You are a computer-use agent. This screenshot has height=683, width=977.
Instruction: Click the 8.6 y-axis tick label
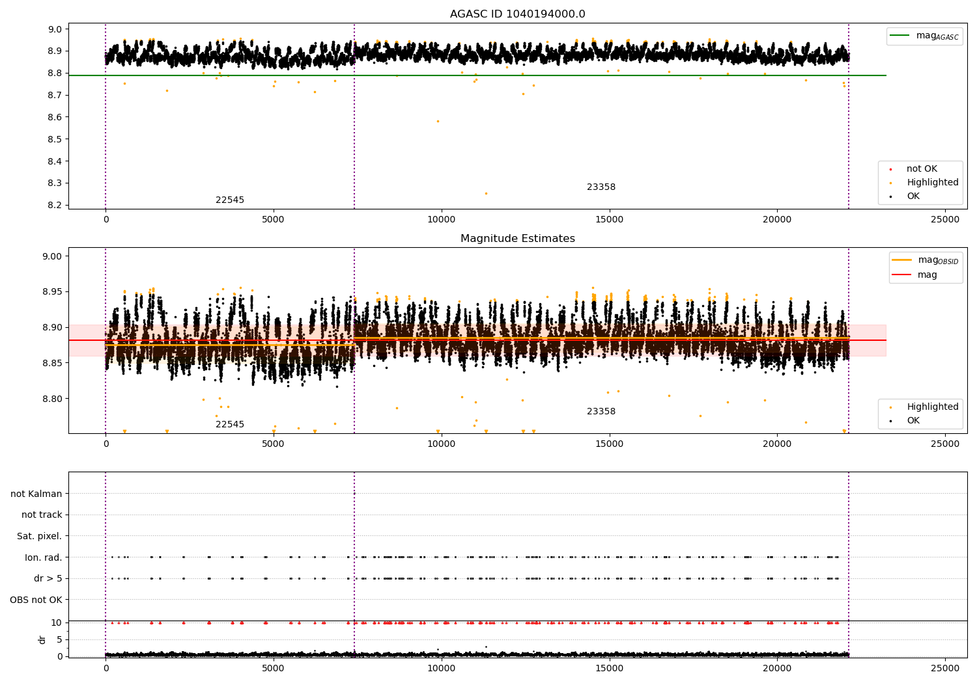pyautogui.click(x=55, y=118)
